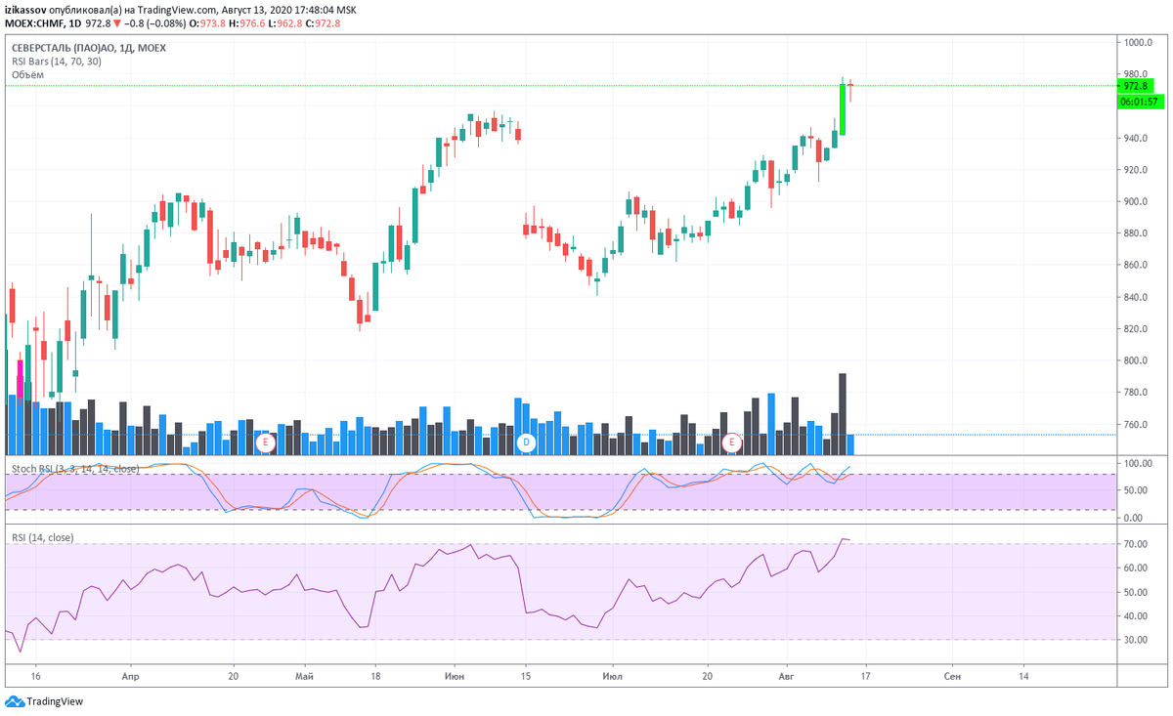
Task: Click the Авг label on the time axis
Action: click(x=787, y=675)
